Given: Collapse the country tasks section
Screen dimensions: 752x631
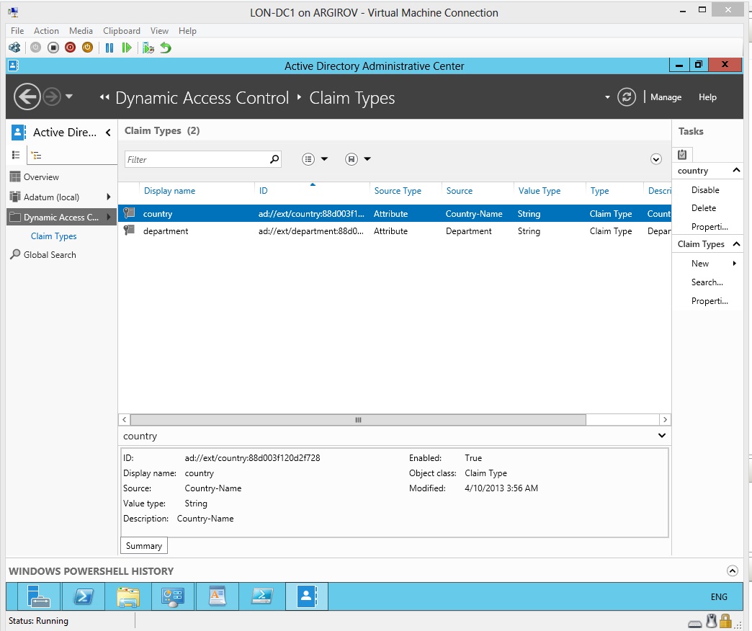Looking at the screenshot, I should (x=736, y=170).
